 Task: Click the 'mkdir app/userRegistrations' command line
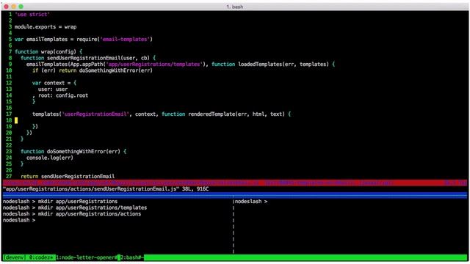pyautogui.click(x=60, y=202)
